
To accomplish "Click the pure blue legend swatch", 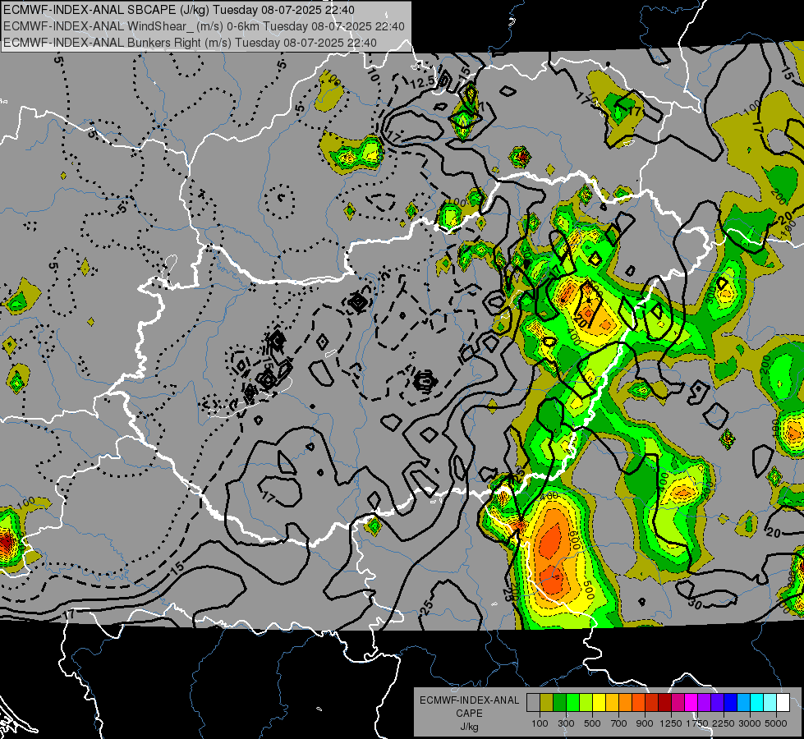I will click(x=731, y=703).
